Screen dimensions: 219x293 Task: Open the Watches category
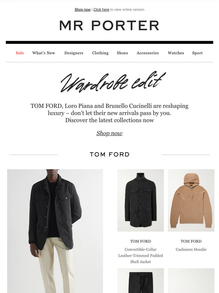pos(176,53)
